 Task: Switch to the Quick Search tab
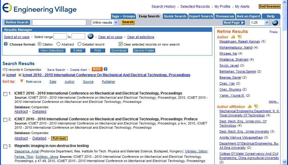[175, 16]
